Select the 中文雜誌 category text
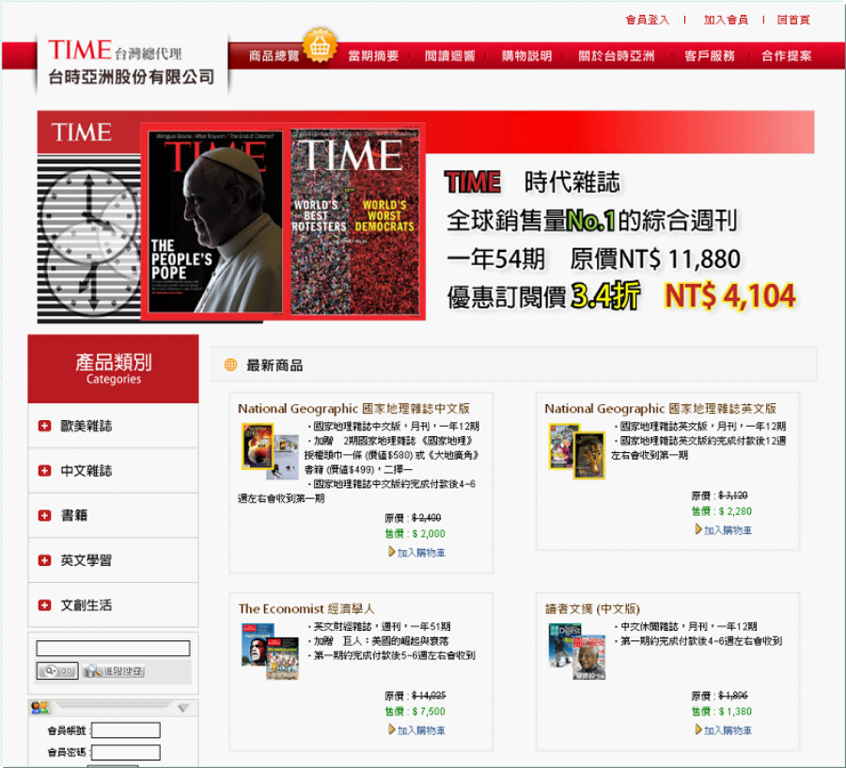This screenshot has width=846, height=768. point(86,471)
